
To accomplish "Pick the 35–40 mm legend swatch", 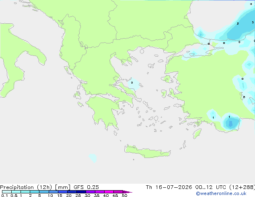I will pyautogui.click(x=100, y=192).
